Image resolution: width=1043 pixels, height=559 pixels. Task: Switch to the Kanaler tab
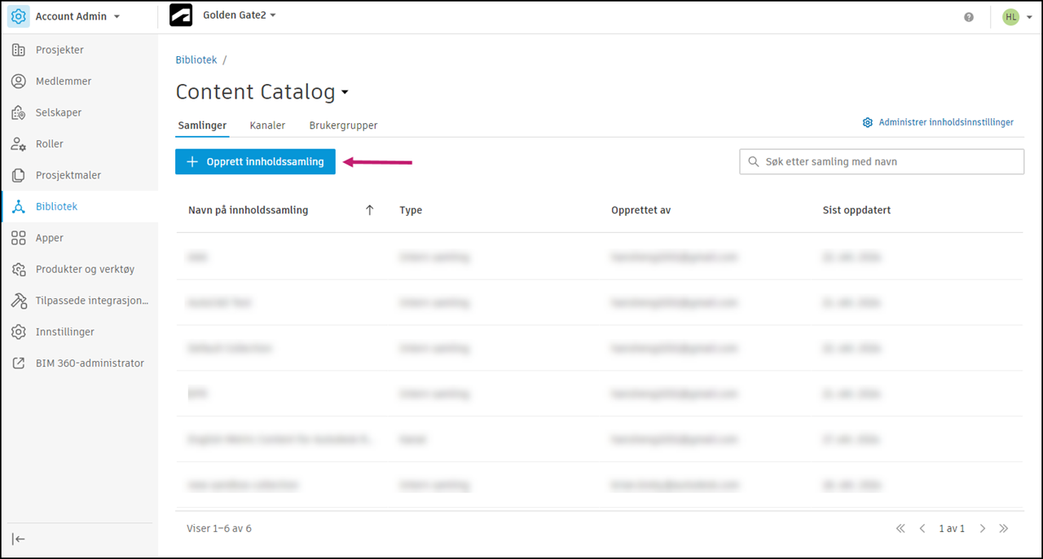(267, 125)
